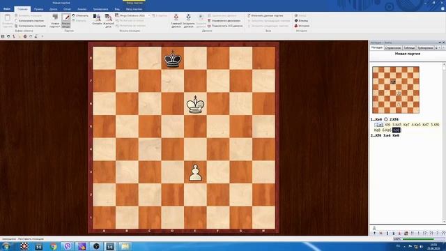Open the Windows Start button
446x251 pixels.
click(x=6, y=246)
